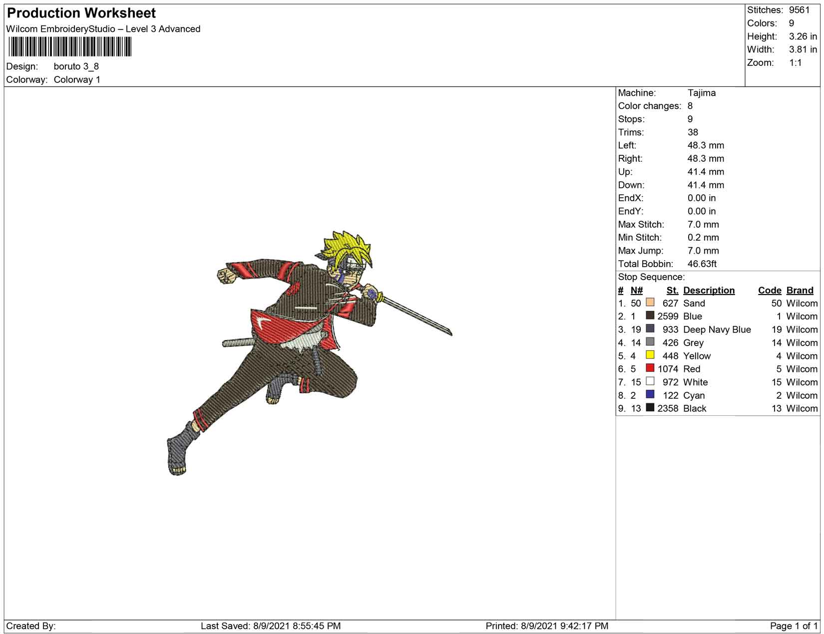
Task: Click the "Printed: 8/9/2021 9:42:17 PM" footer text
Action: pyautogui.click(x=547, y=626)
